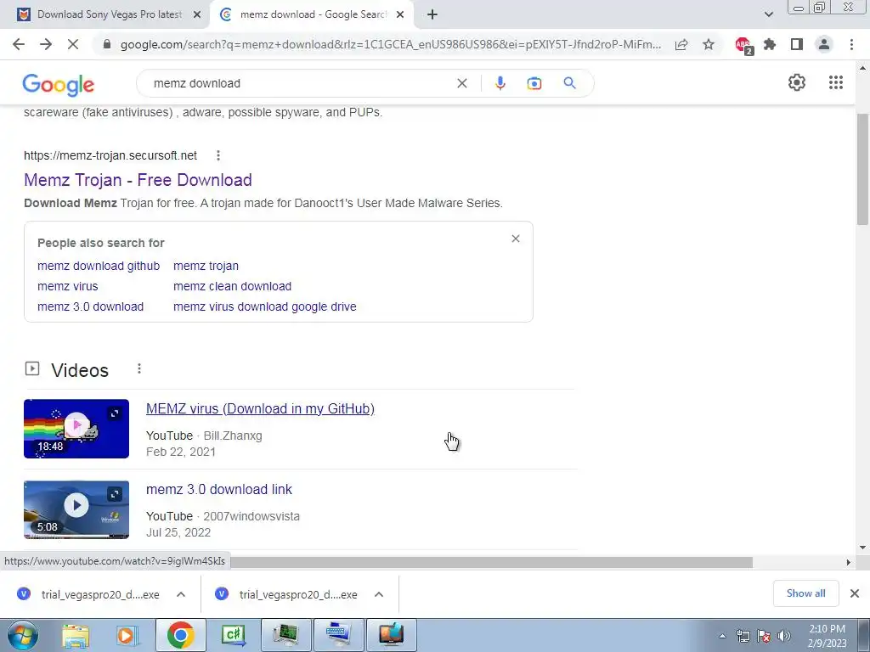Close the downloads bar

coord(855,593)
